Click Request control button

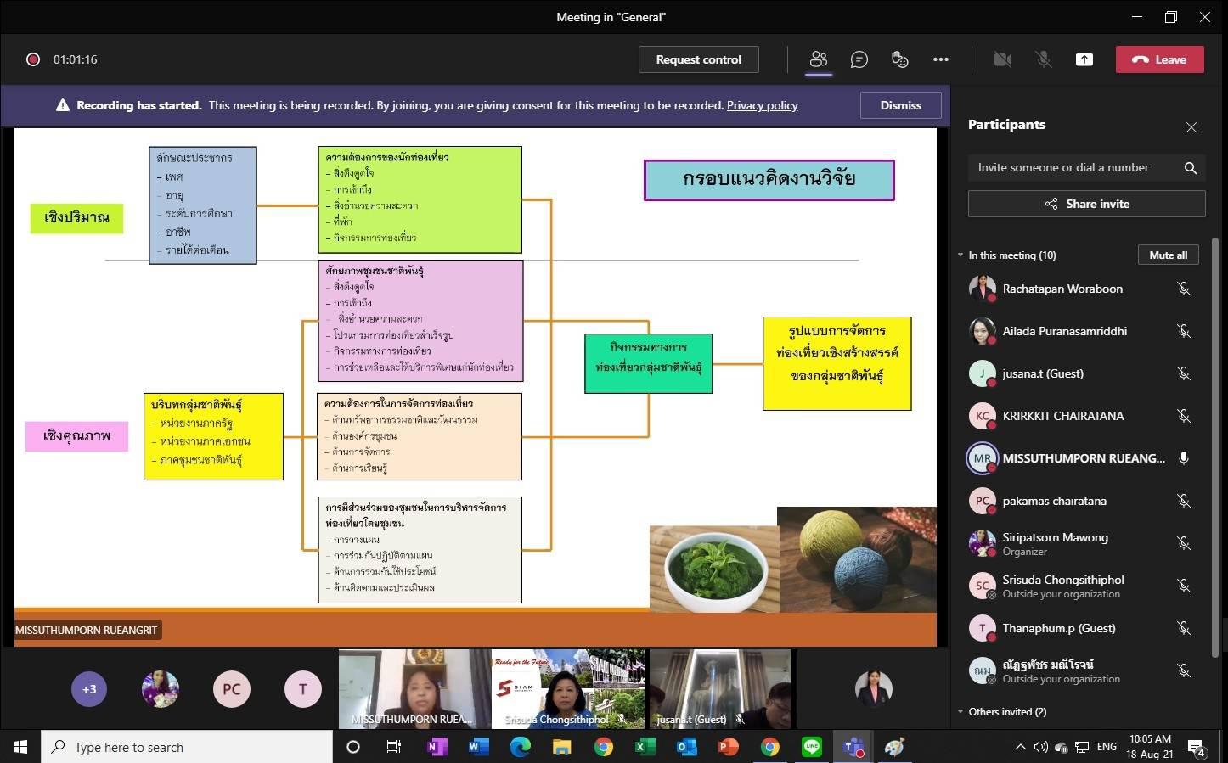pos(699,59)
